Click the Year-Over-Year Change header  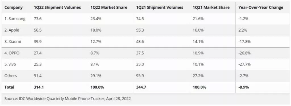[x=261, y=7]
